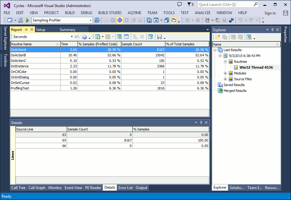
Task: Expand the Modules tree node
Action: (225, 74)
